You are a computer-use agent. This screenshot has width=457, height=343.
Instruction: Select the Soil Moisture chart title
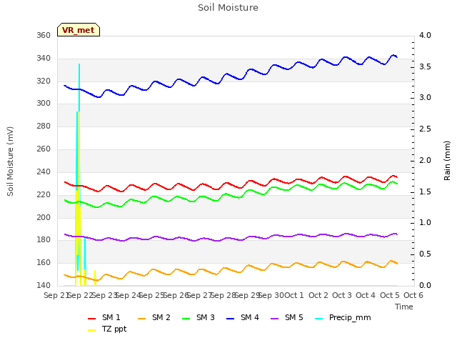228,8
